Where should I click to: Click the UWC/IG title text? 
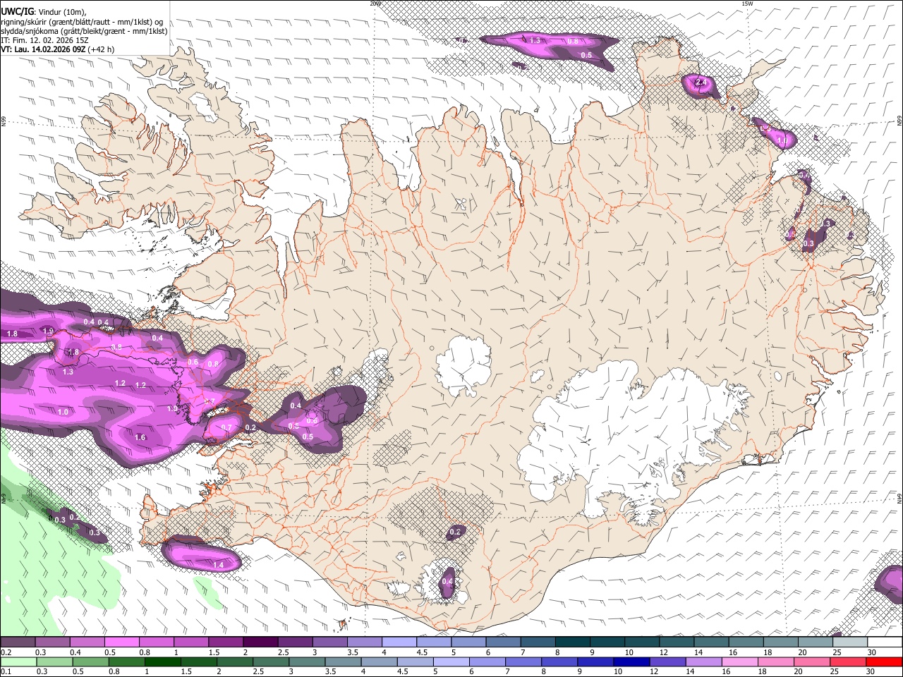pyautogui.click(x=17, y=11)
